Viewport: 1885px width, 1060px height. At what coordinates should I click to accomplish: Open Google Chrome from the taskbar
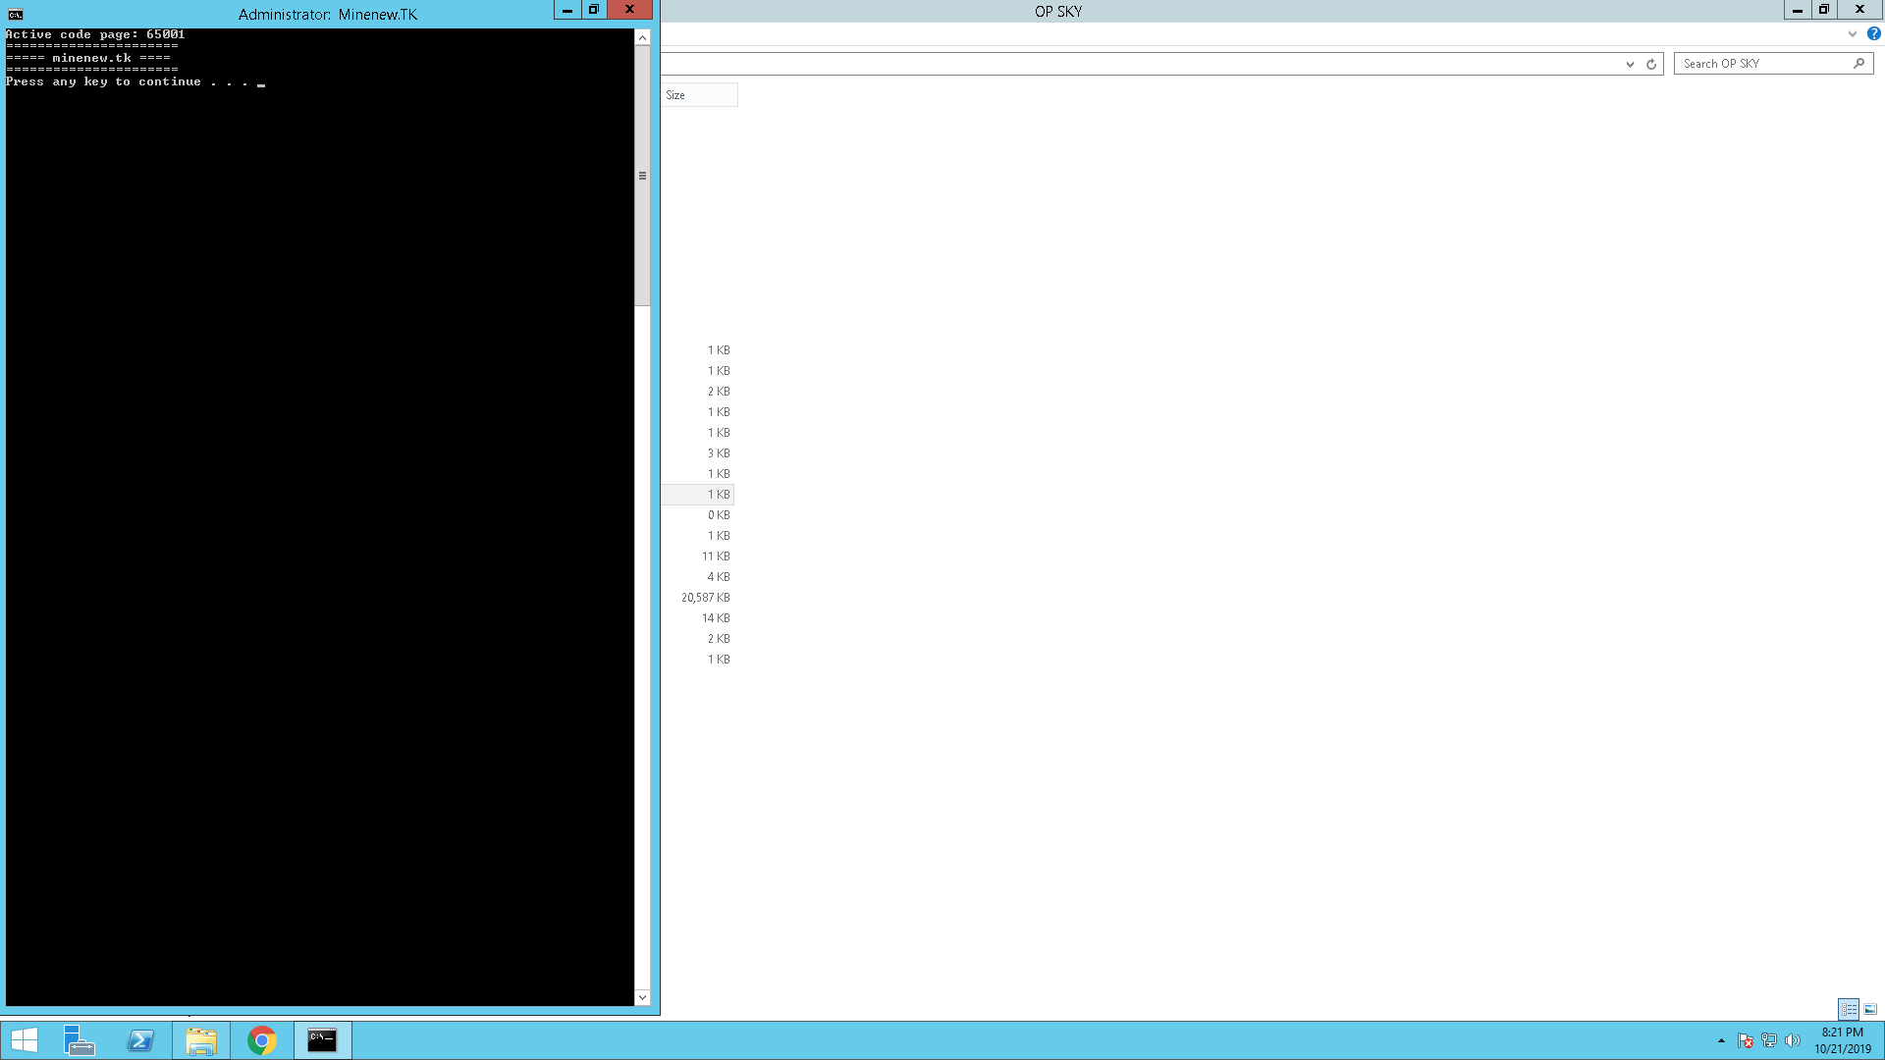coord(262,1040)
